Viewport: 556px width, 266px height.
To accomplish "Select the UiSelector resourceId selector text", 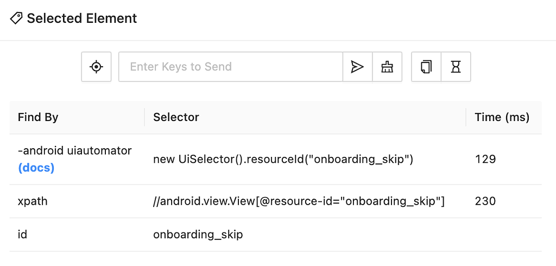I will [283, 159].
